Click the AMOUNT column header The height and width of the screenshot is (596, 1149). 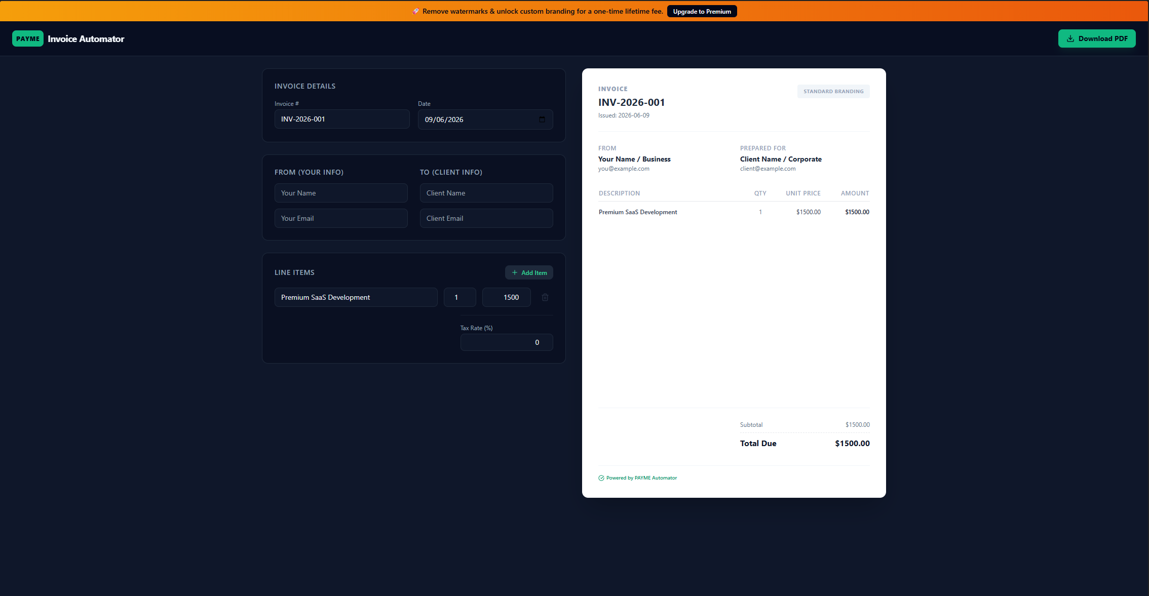855,193
